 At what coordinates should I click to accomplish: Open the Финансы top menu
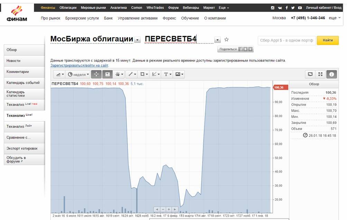click(x=48, y=8)
